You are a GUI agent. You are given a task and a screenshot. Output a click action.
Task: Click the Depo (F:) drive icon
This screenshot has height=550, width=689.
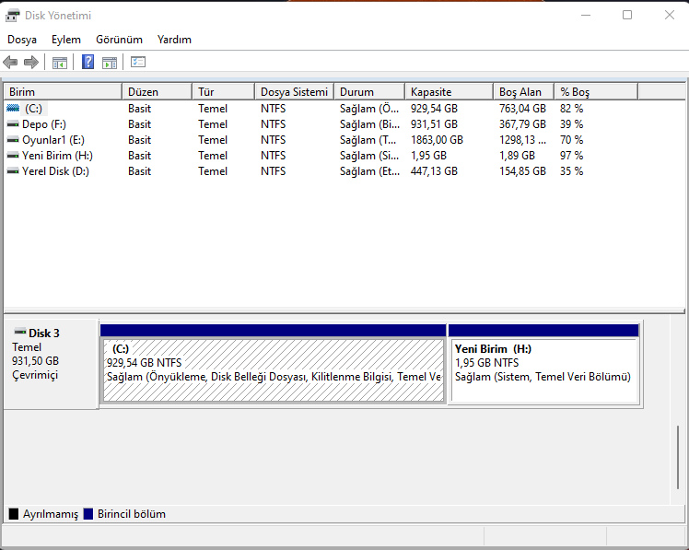13,124
